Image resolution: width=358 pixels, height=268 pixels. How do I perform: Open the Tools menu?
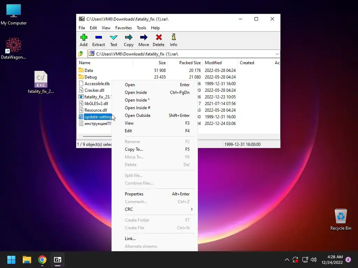click(141, 28)
